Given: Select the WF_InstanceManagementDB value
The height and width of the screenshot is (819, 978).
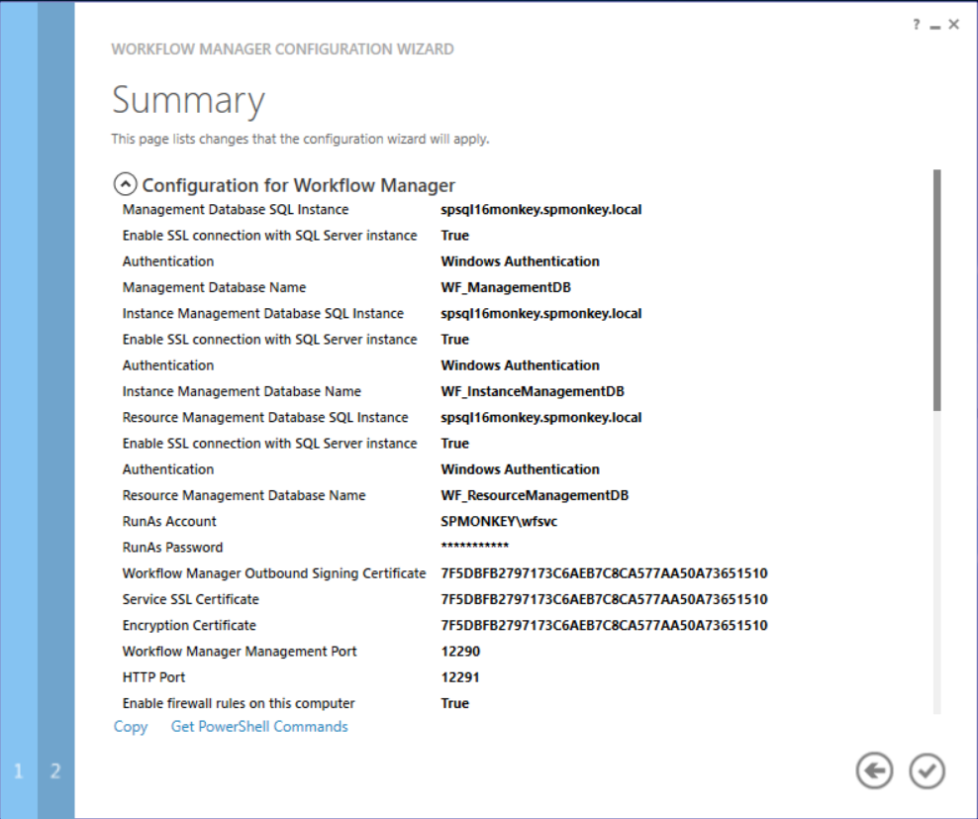Looking at the screenshot, I should (x=532, y=391).
